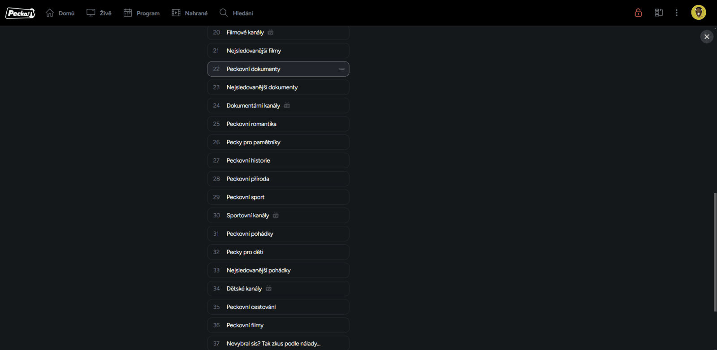Screen dimensions: 717x350
Task: Go to Domů menu label
Action: tap(67, 13)
